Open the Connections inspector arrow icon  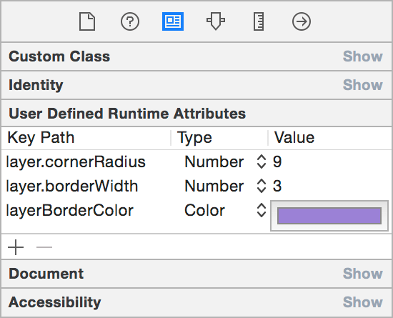click(x=302, y=21)
